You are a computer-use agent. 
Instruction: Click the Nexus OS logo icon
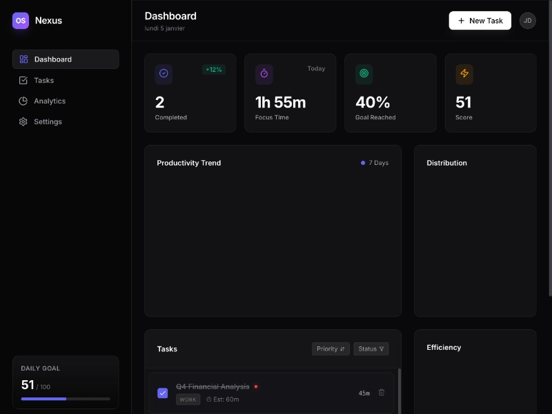[x=21, y=21]
